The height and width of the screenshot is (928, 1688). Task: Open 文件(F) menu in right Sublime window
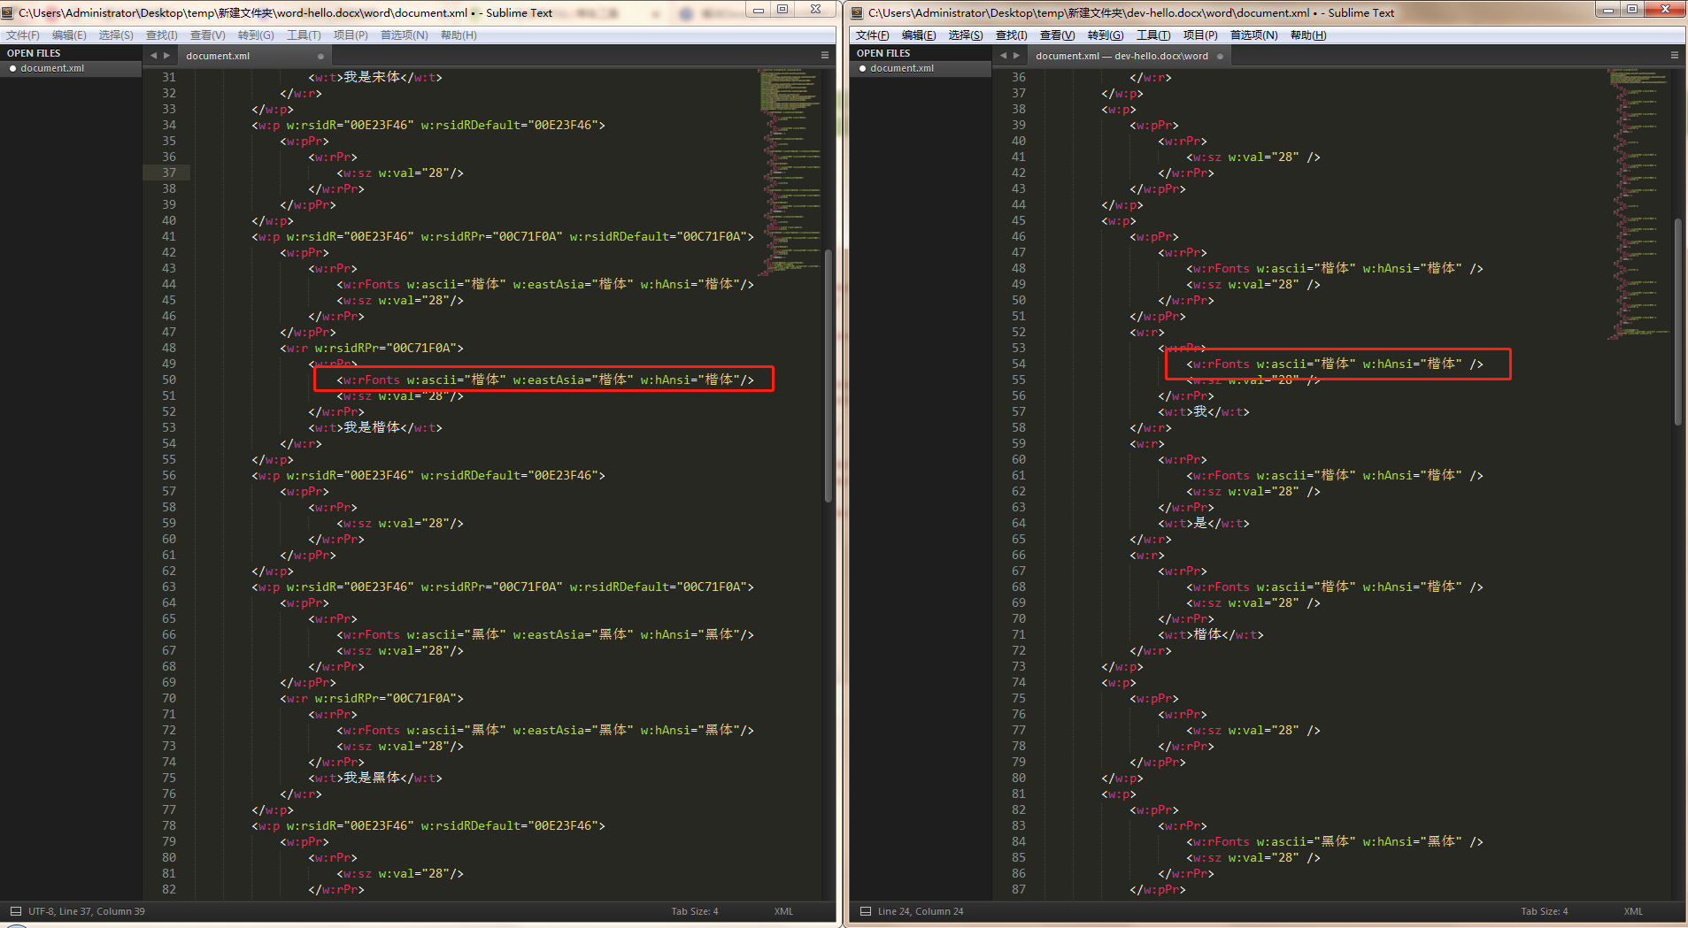click(873, 35)
